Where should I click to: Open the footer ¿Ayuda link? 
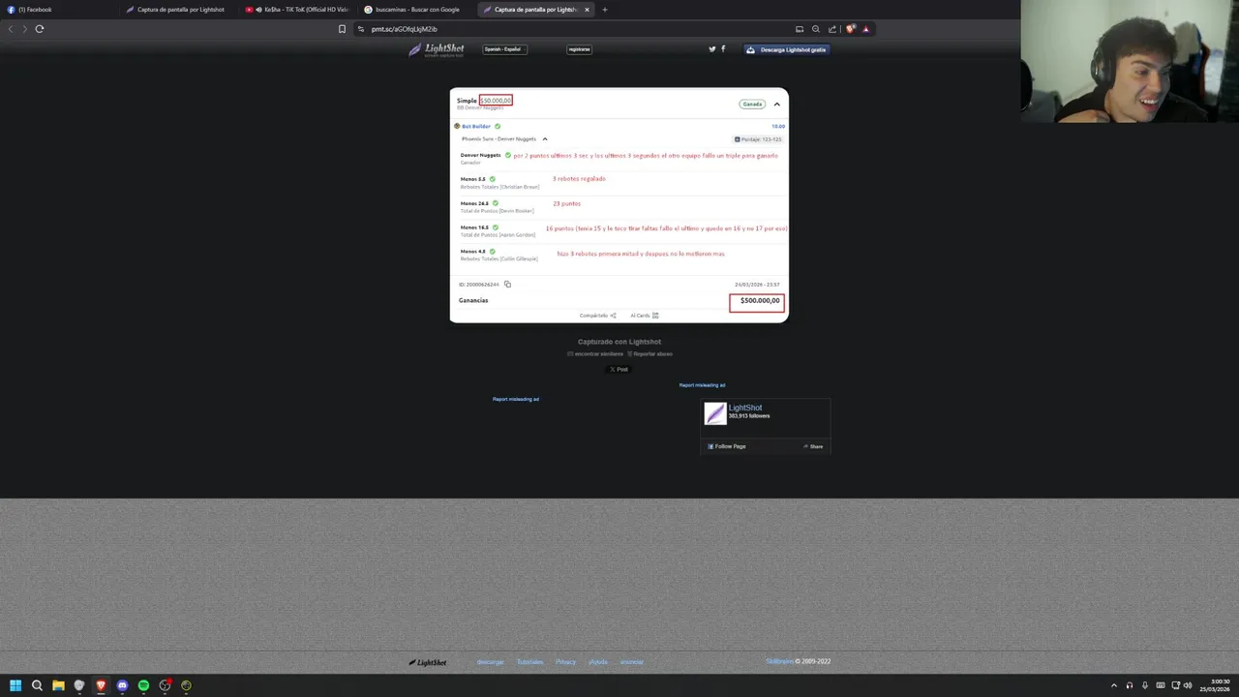pyautogui.click(x=598, y=662)
